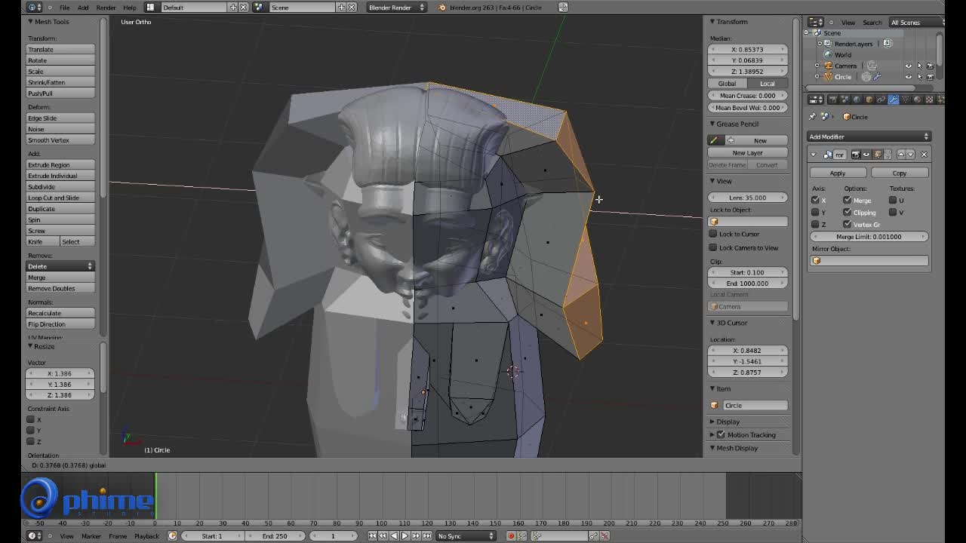Open the timeline Marker menu

(x=91, y=536)
